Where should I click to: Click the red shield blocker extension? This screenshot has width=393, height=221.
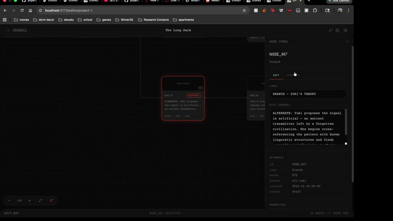coord(290,10)
